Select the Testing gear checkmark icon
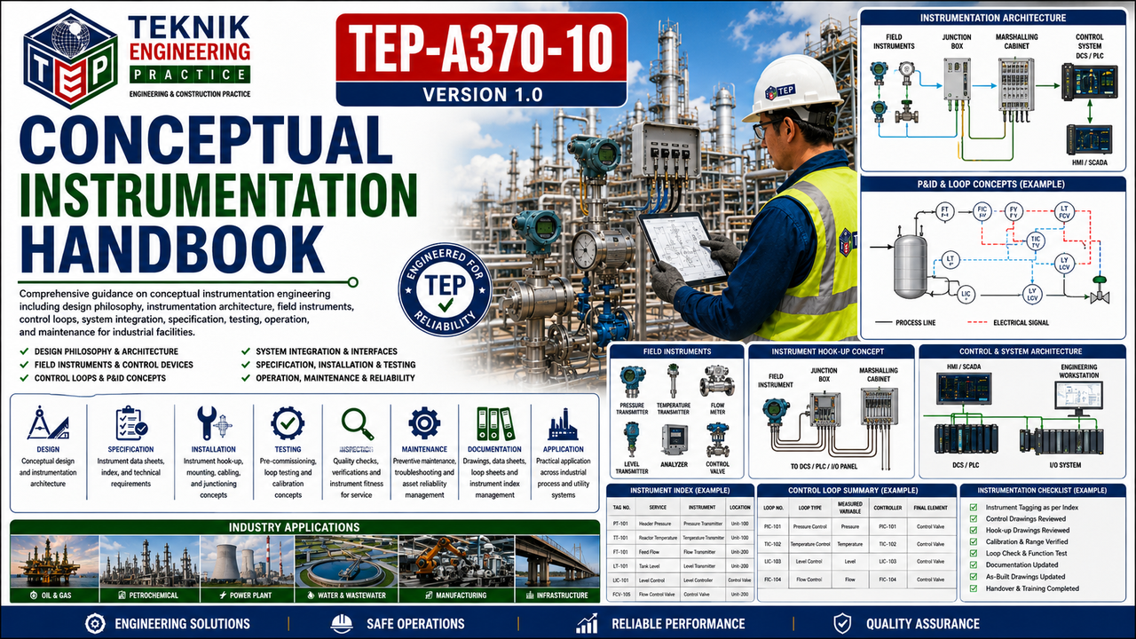The image size is (1136, 639). click(x=288, y=422)
